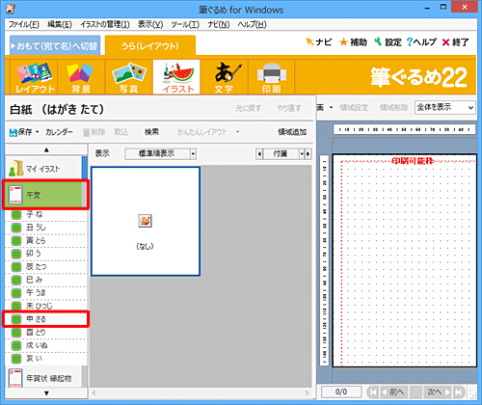Open the 年賀状 縁起物 category
The width and height of the screenshot is (482, 405).
[43, 378]
